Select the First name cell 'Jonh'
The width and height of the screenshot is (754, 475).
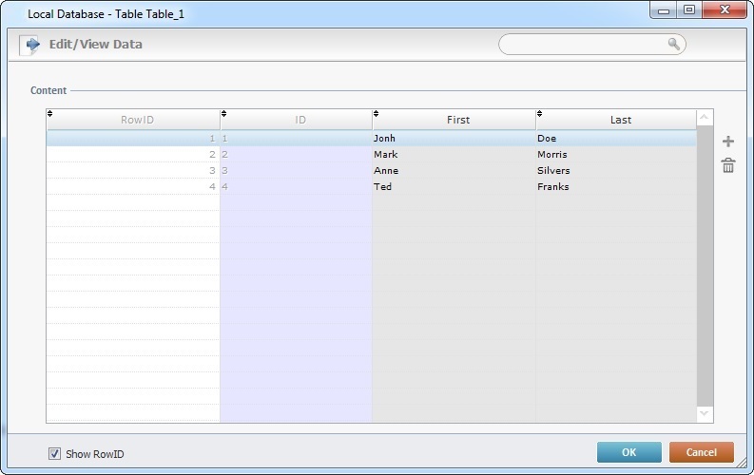(x=453, y=139)
